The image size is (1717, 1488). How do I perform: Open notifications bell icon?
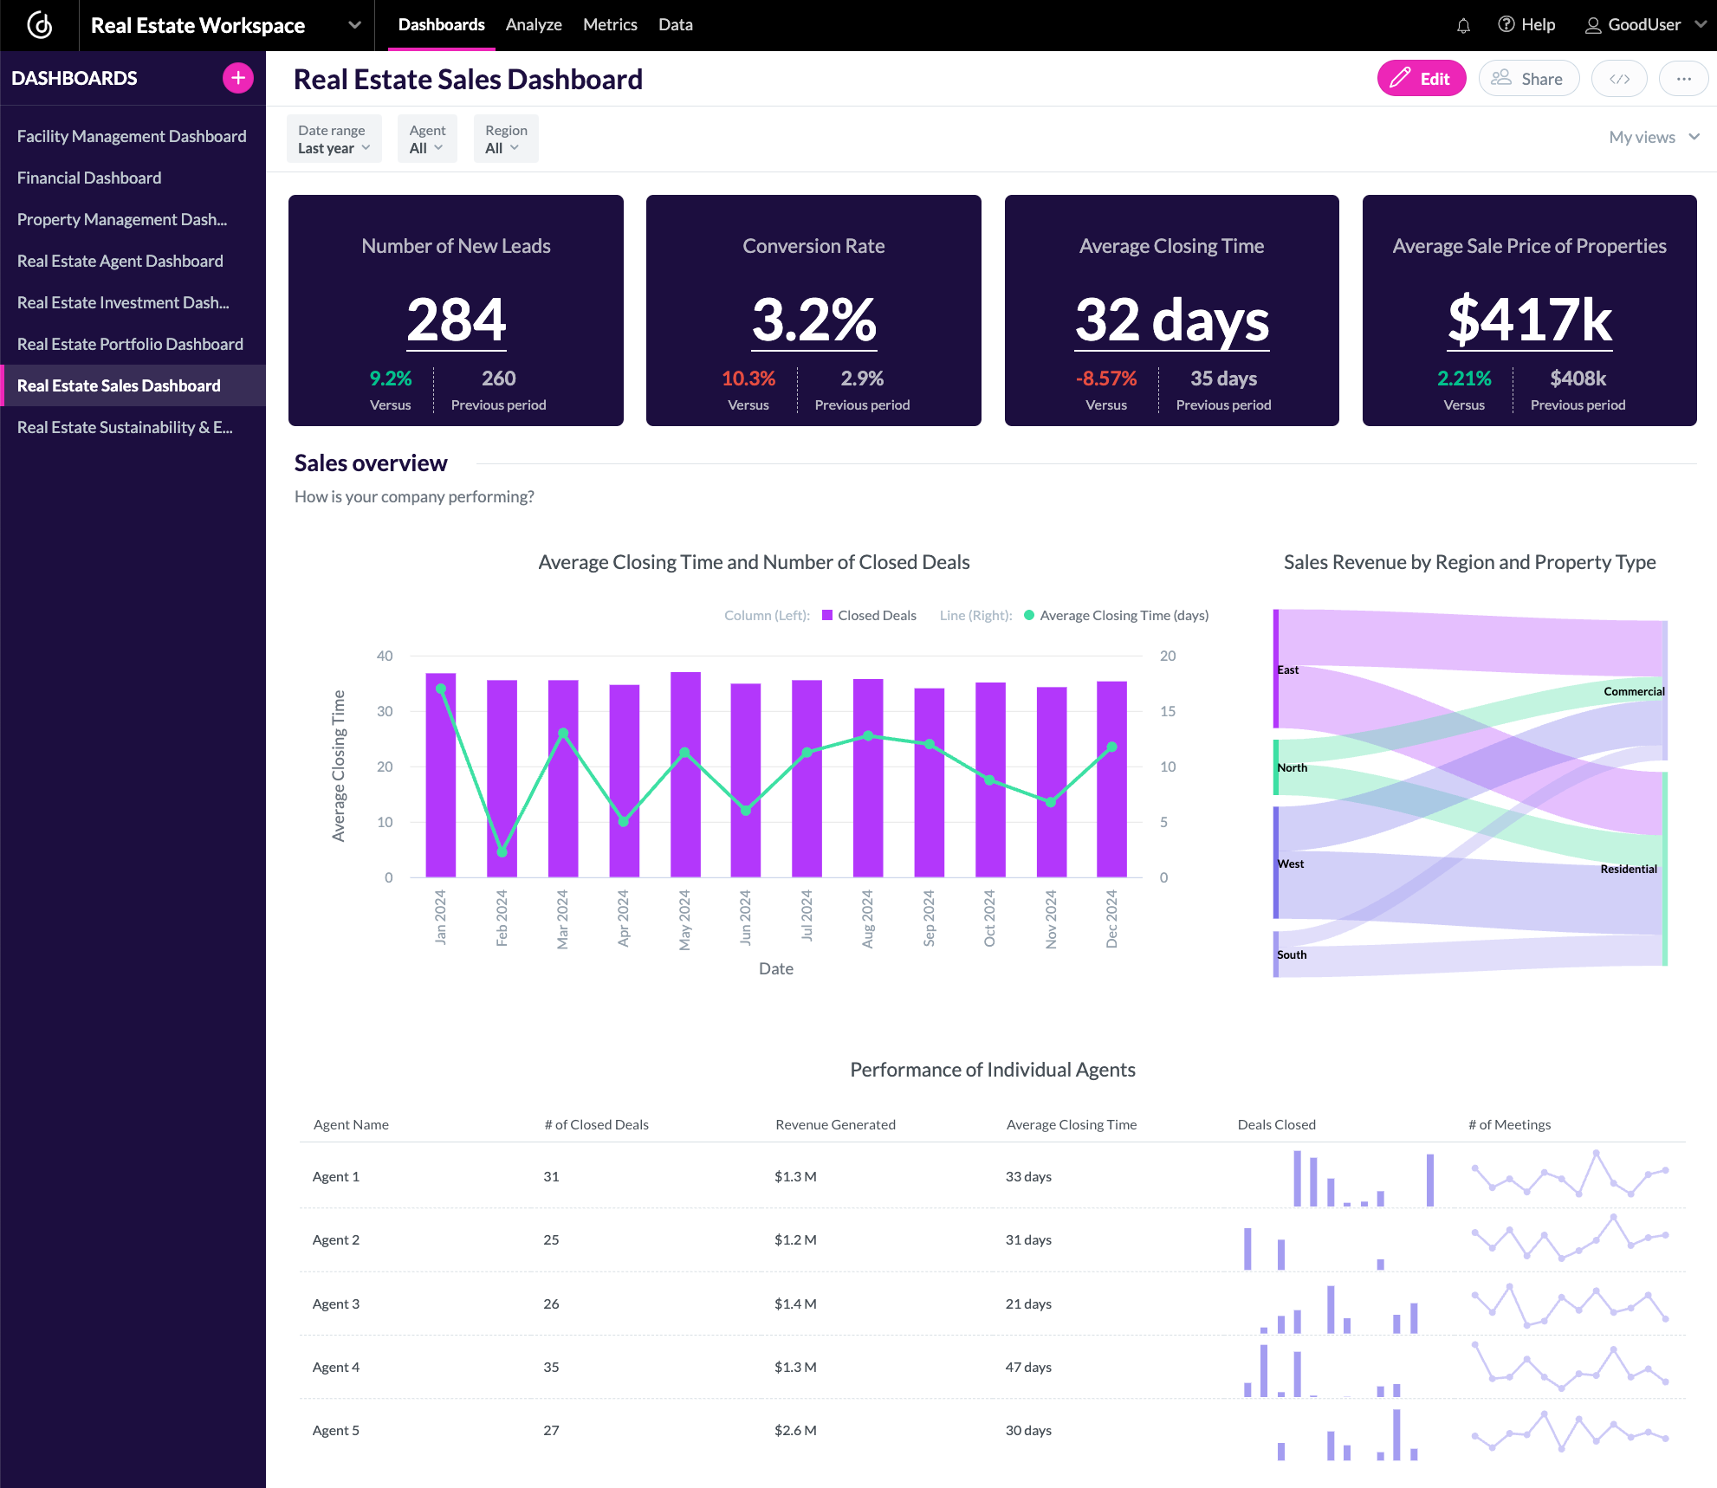(1463, 25)
